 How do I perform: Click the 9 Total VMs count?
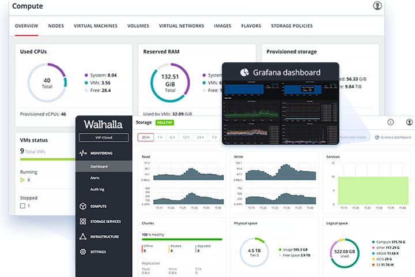32,151
